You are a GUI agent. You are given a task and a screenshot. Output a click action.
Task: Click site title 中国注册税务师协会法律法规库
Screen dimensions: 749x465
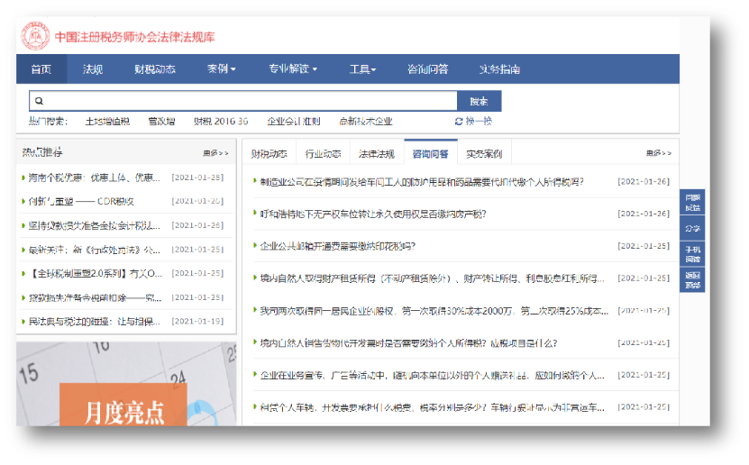[x=134, y=37]
